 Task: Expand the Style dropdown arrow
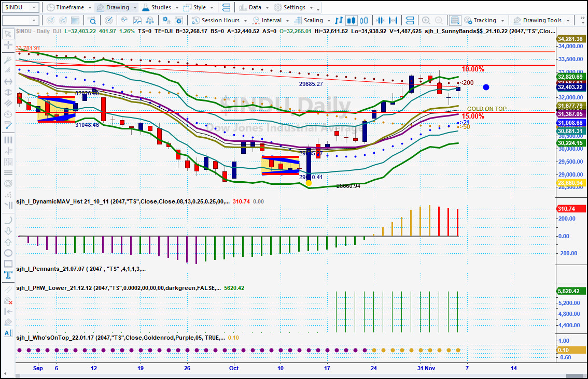(212, 8)
